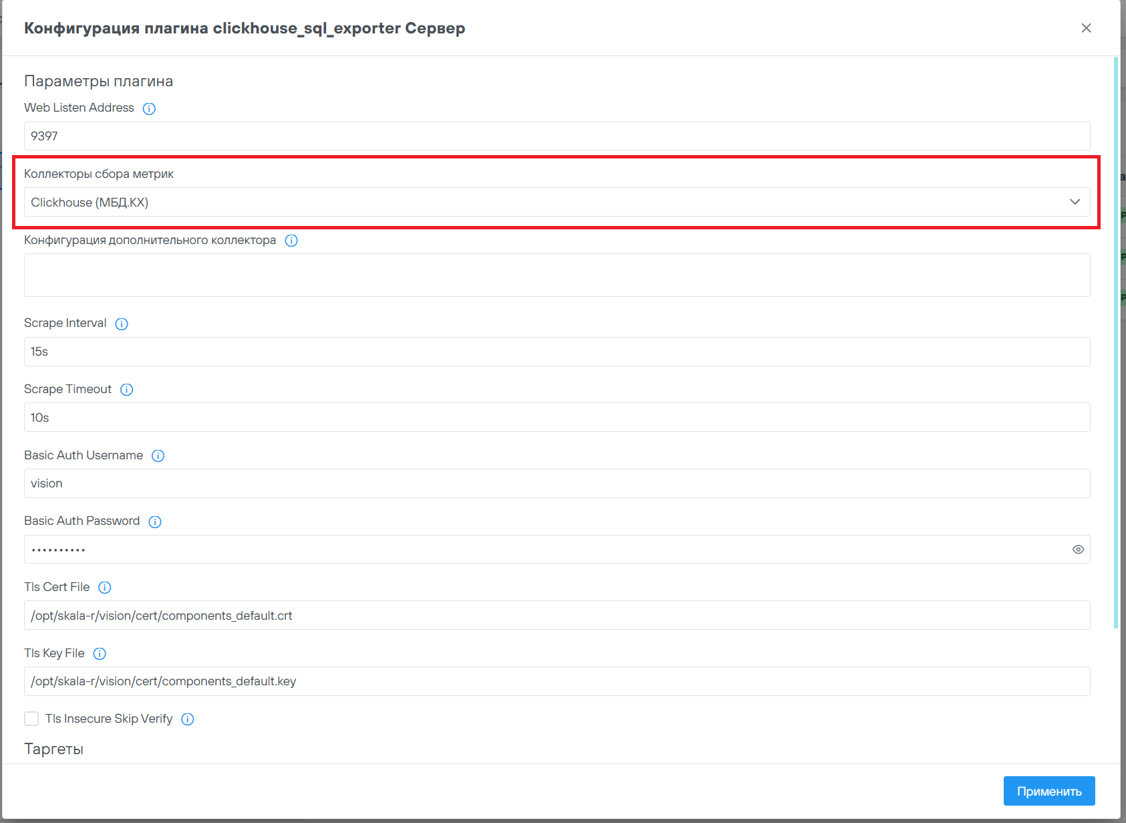
Task: Reveal the Basic Auth password with eye icon
Action: [1078, 550]
